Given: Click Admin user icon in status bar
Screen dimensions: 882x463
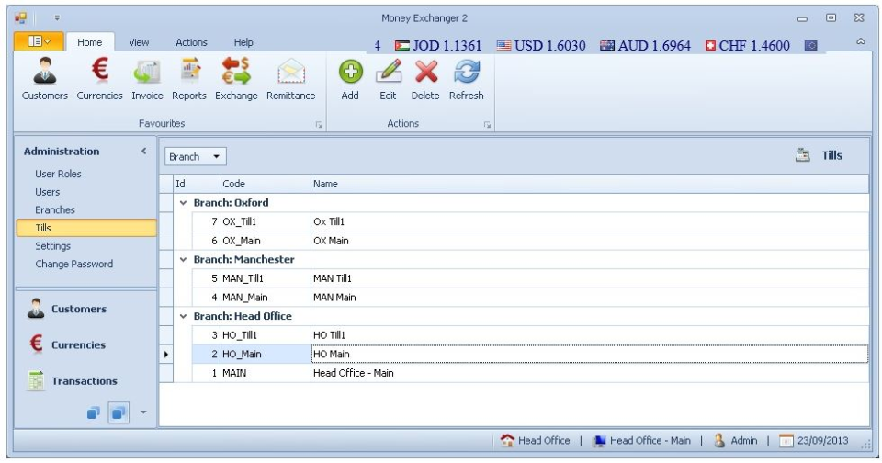Looking at the screenshot, I should point(718,440).
